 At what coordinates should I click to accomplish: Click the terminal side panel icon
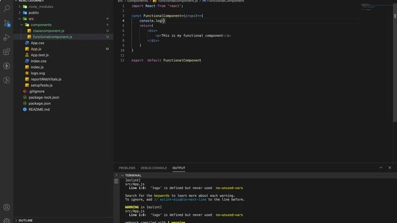pos(117,181)
